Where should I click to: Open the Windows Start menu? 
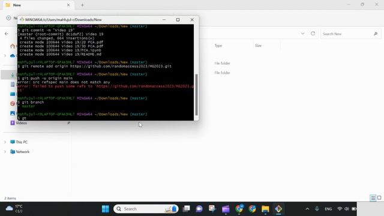pyautogui.click(x=106, y=209)
